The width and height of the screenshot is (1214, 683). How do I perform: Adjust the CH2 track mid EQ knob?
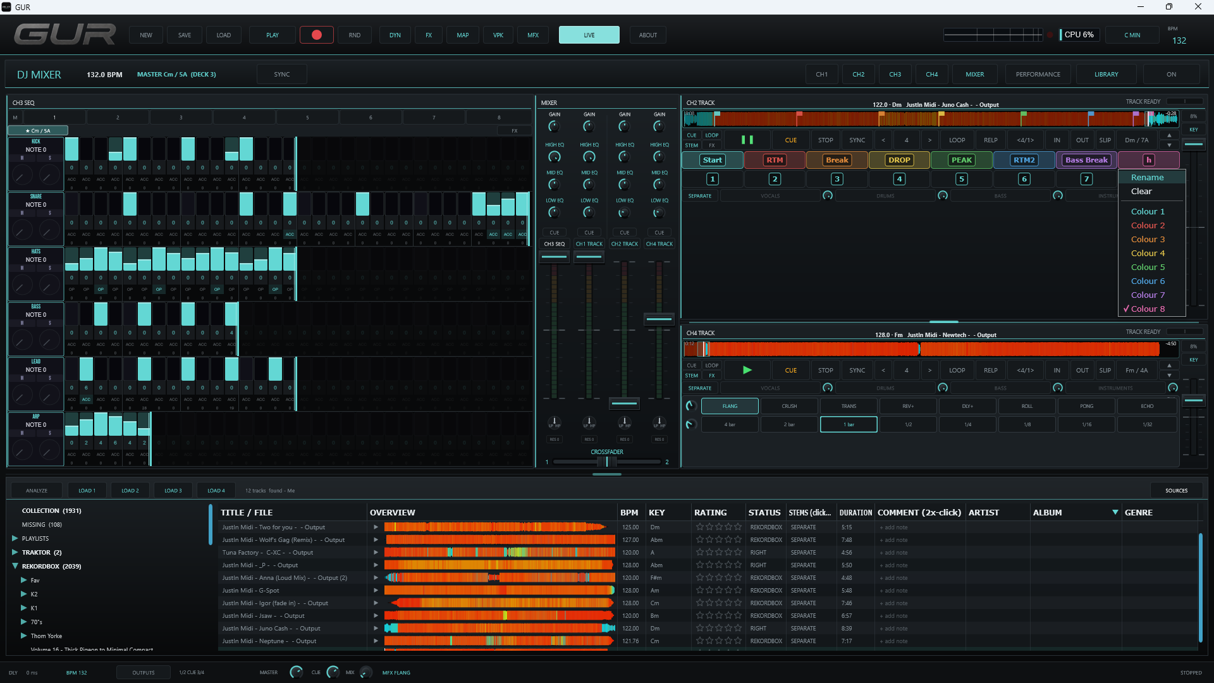pos(624,184)
